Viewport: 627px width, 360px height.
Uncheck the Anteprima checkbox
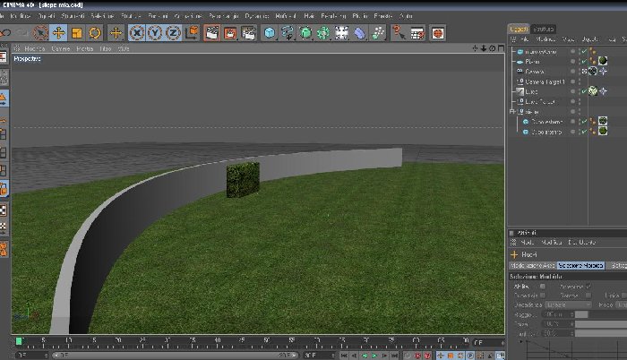click(x=588, y=287)
